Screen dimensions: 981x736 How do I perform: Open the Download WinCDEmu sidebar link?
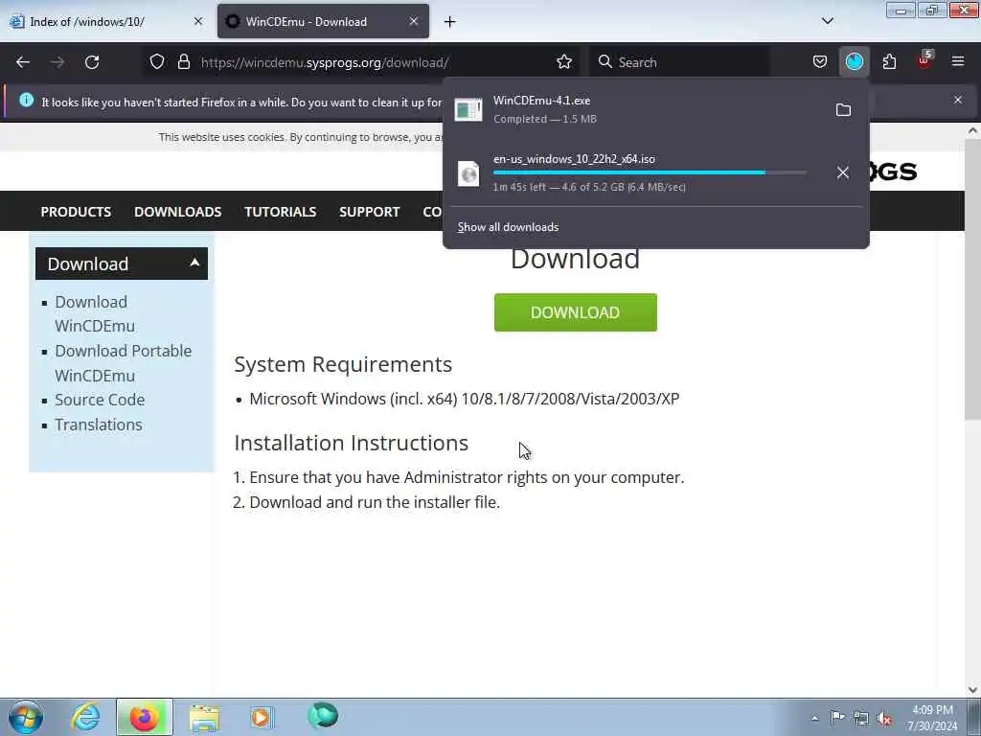pyautogui.click(x=95, y=313)
